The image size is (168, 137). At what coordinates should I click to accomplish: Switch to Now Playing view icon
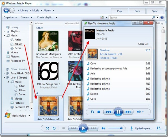[x=159, y=128]
